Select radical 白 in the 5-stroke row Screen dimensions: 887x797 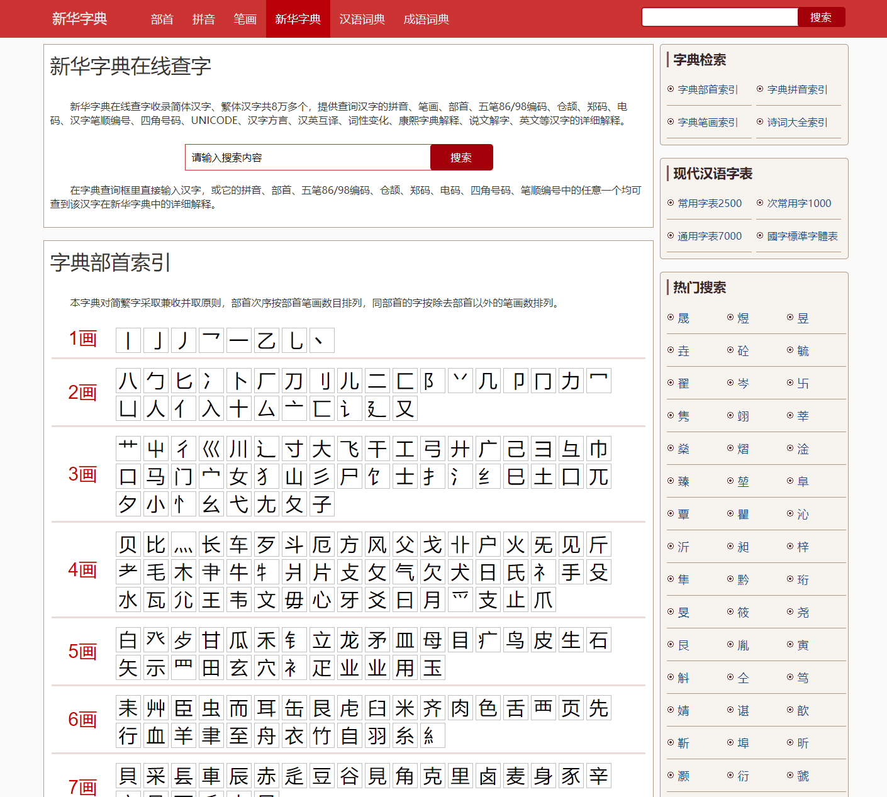coord(128,640)
